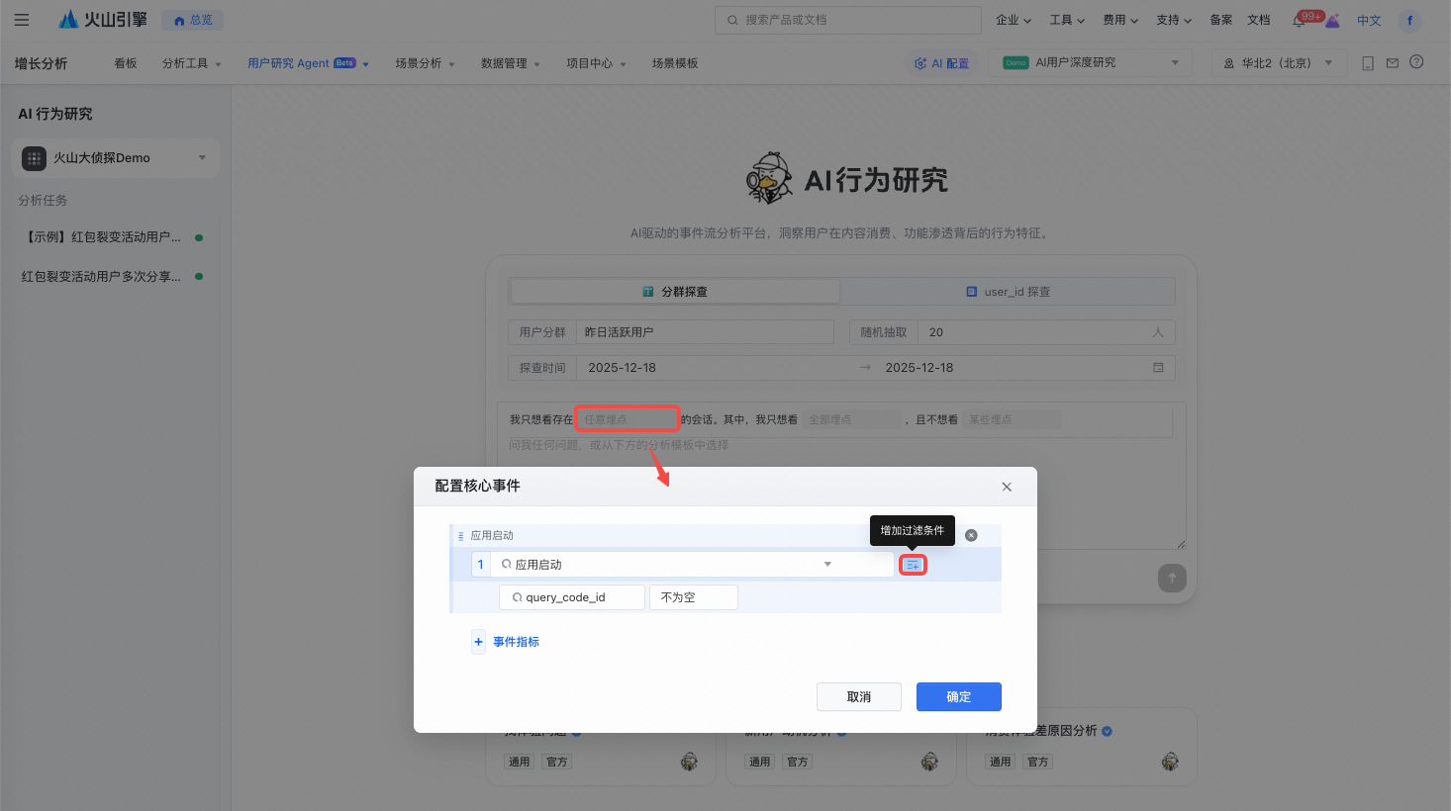This screenshot has height=811, width=1451.
Task: Open the 华北2（北京）region dropdown
Action: click(1279, 63)
